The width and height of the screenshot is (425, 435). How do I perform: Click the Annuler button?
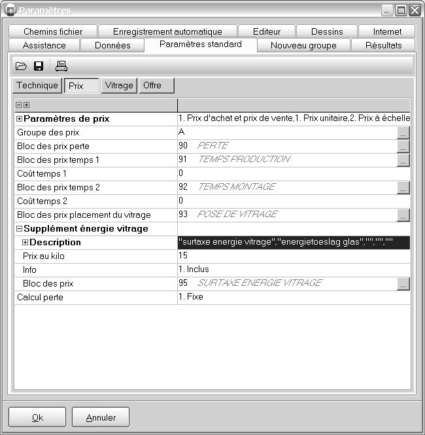click(x=101, y=417)
